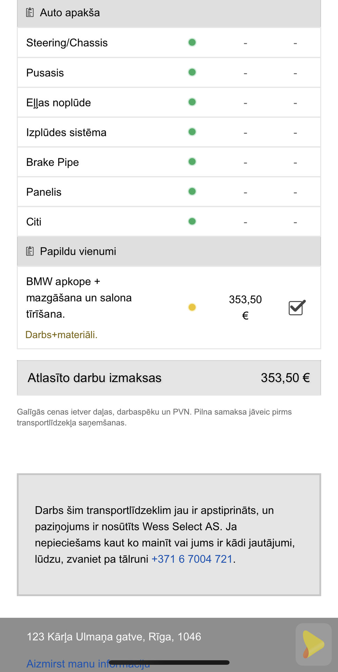Click yellow status dot for BMW apkope
This screenshot has width=338, height=672.
tap(192, 307)
